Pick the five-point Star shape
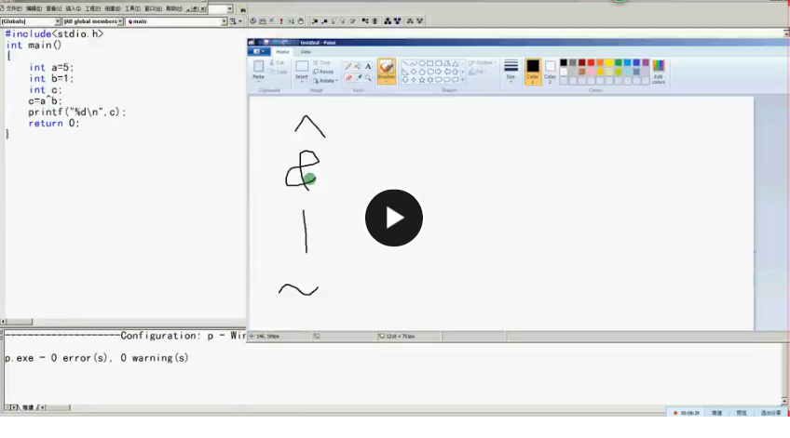Viewport: 790px width, 438px height. [x=422, y=79]
